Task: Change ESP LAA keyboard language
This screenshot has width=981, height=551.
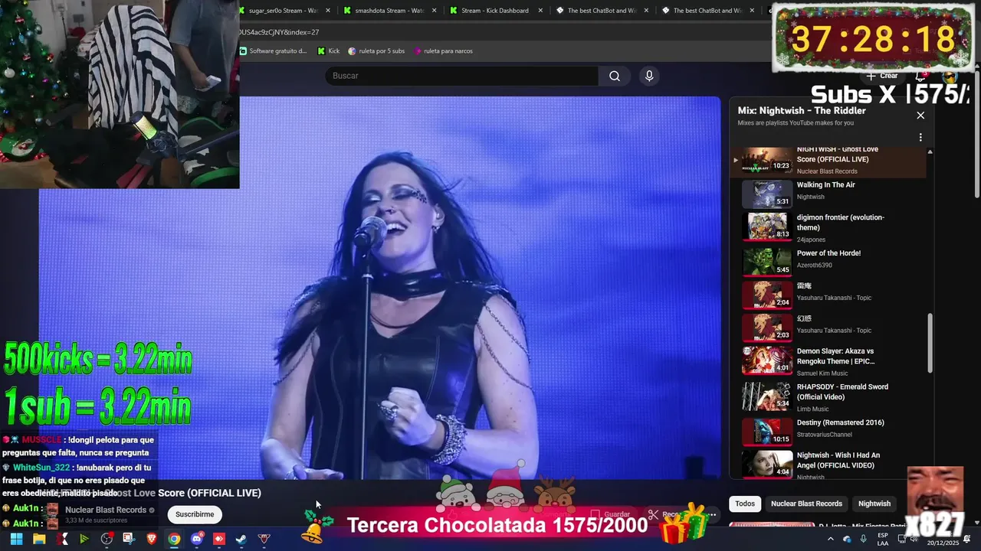Action: point(883,539)
